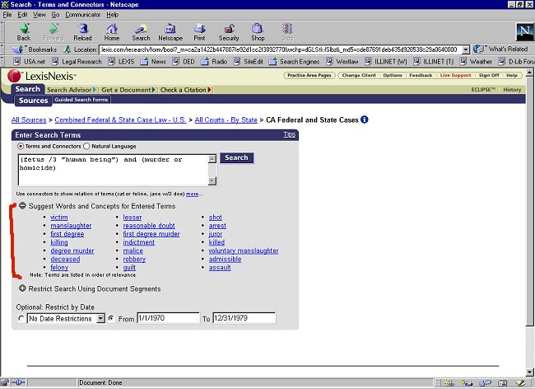
Task: Click Practice Area Pages button
Action: 309,75
